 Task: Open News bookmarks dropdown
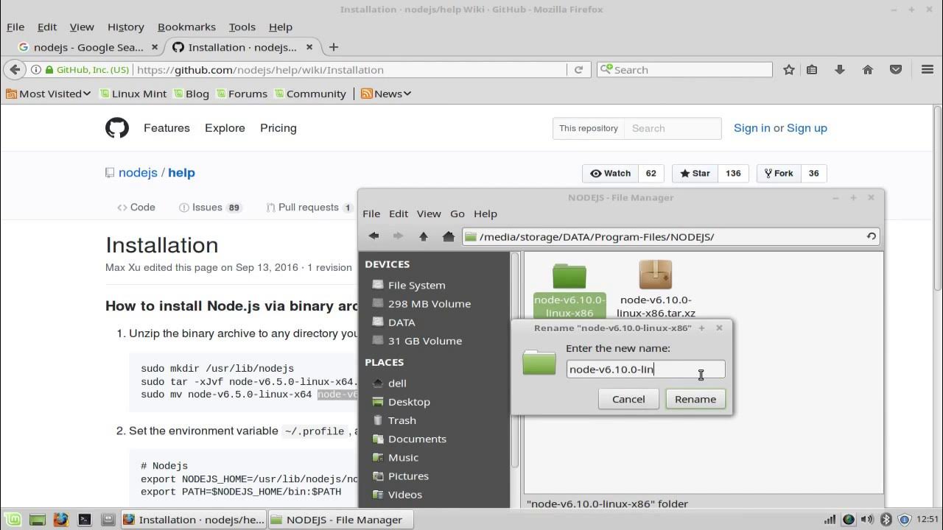pos(386,93)
